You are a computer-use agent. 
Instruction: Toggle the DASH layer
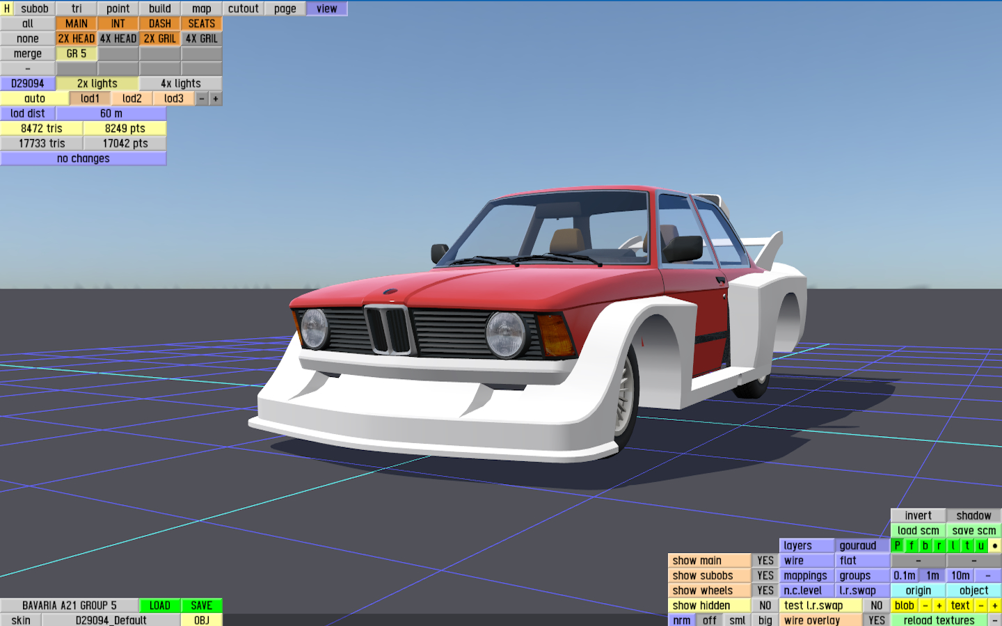point(160,24)
